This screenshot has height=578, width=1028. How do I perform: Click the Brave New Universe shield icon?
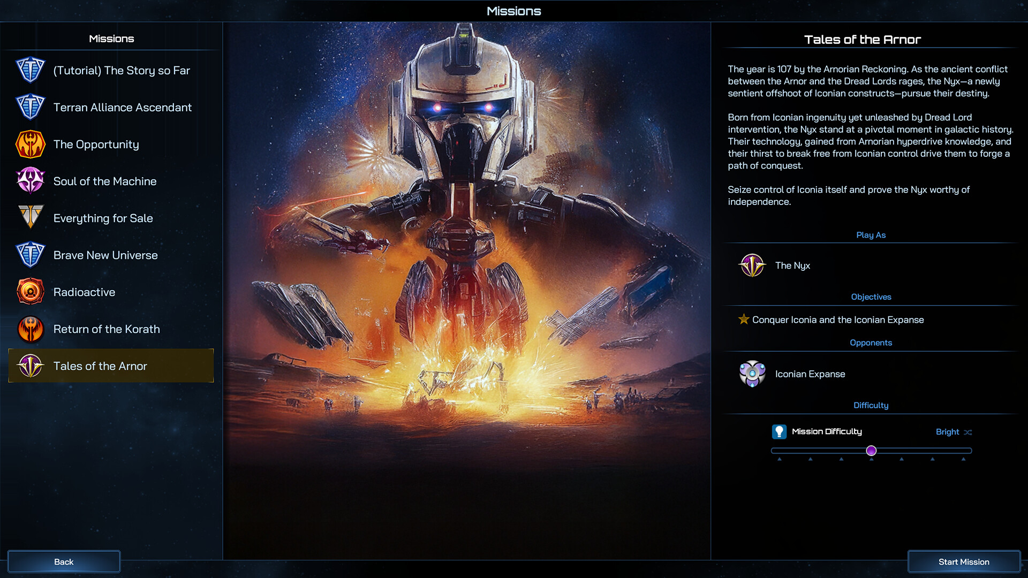point(31,255)
